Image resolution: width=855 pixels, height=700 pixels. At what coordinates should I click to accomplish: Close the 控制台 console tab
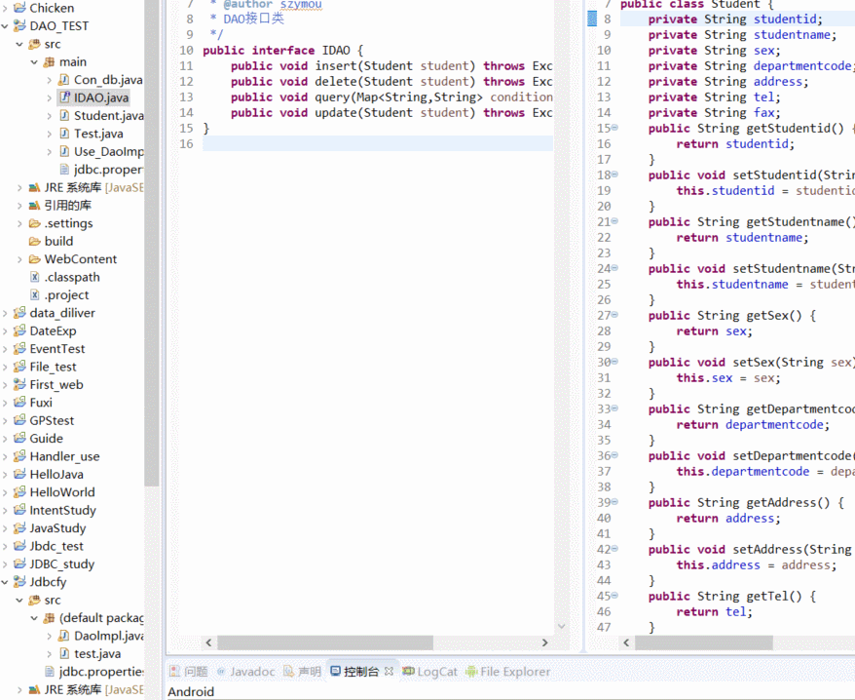389,671
